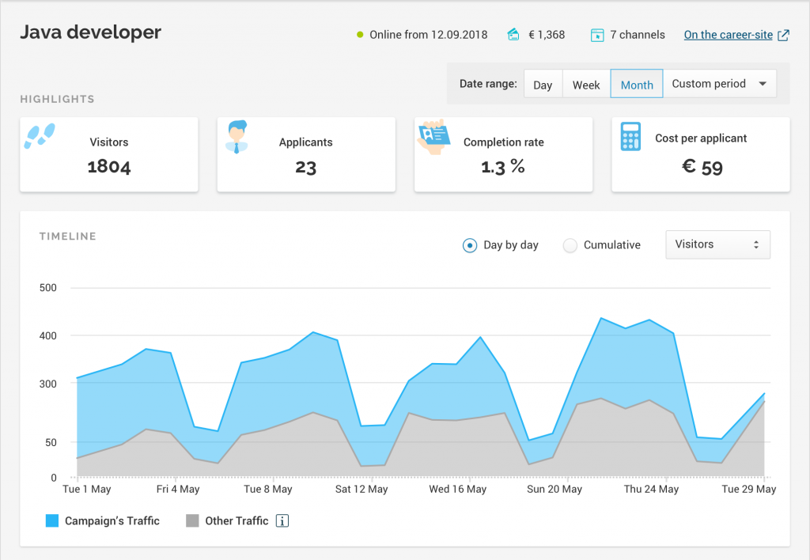This screenshot has height=560, width=810.
Task: Click the Other Traffic legend label
Action: 237,520
